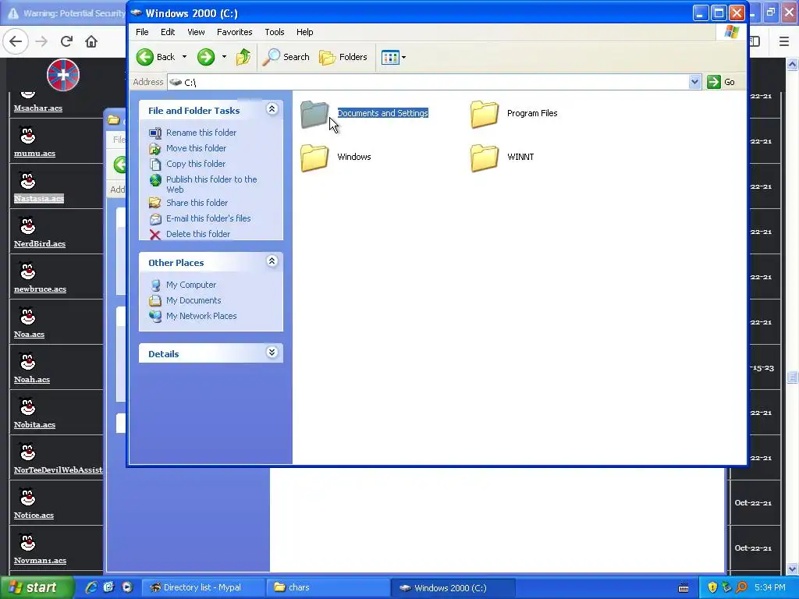Screen dimensions: 799x599
Task: Click Publish this folder to the Web
Action: 211,184
